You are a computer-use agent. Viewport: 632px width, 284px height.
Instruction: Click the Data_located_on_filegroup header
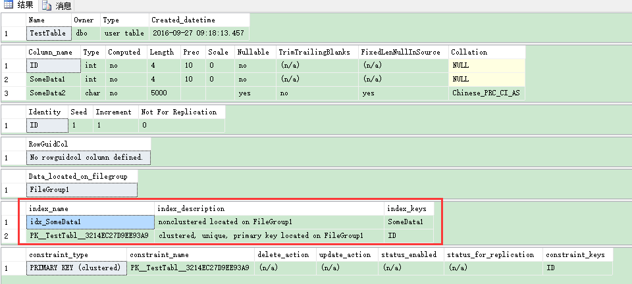tap(82, 176)
